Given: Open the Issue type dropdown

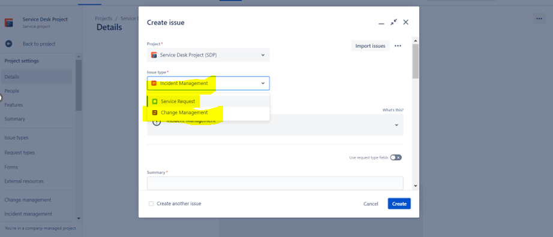Looking at the screenshot, I should pyautogui.click(x=209, y=83).
